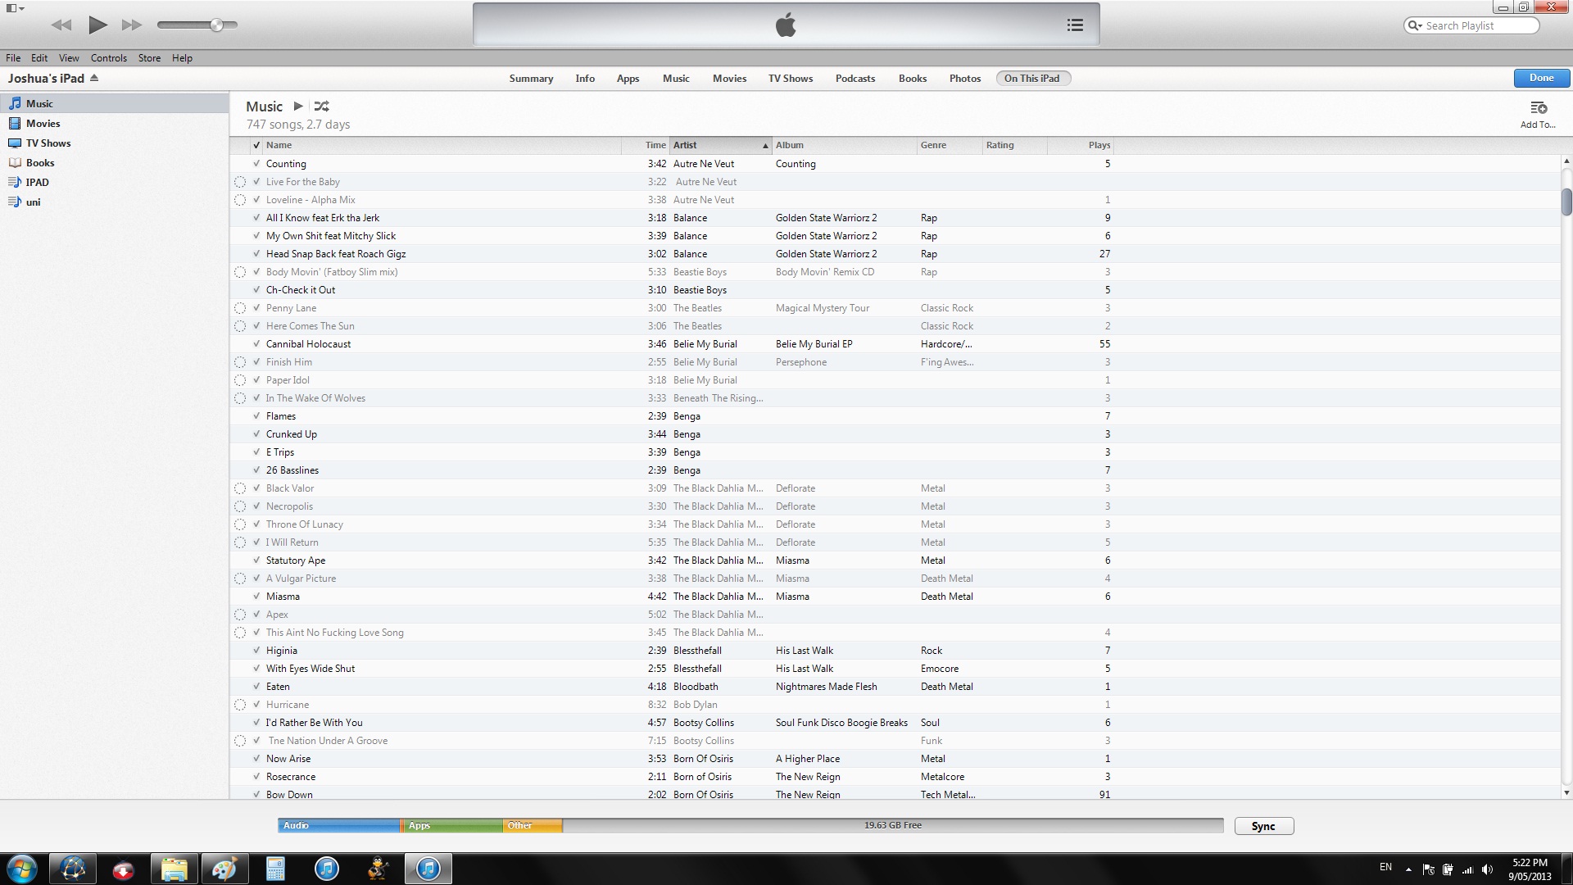1573x885 pixels.
Task: Open the View menu
Action: pyautogui.click(x=69, y=58)
